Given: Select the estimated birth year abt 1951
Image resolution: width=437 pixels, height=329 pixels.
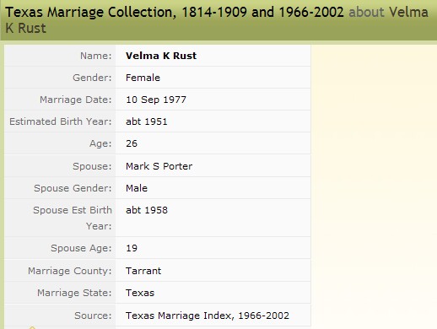Looking at the screenshot, I should click(x=147, y=121).
